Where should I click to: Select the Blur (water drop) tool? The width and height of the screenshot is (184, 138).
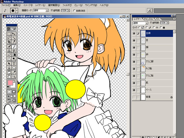pyautogui.click(x=9, y=59)
